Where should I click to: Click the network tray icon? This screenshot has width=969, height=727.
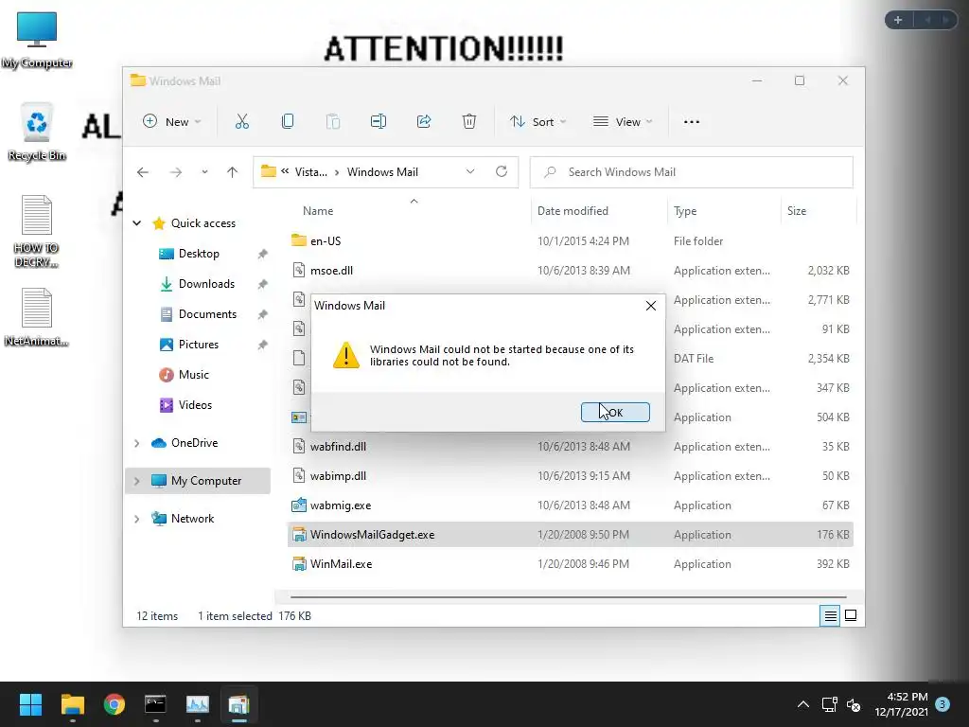point(829,704)
